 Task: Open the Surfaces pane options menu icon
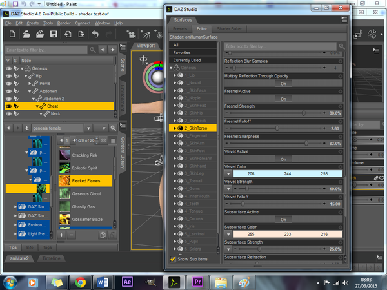point(344,19)
